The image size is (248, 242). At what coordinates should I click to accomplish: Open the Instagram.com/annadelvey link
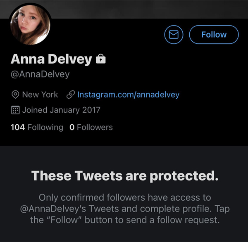pos(129,95)
